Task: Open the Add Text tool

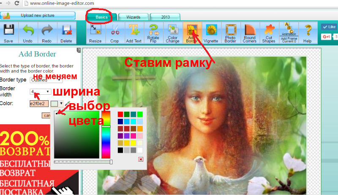Action: click(134, 33)
